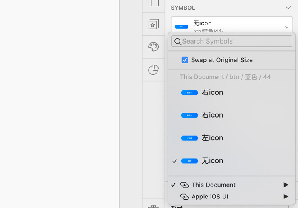This screenshot has height=208, width=298.
Task: Click the color palette icon in sidebar
Action: (153, 47)
